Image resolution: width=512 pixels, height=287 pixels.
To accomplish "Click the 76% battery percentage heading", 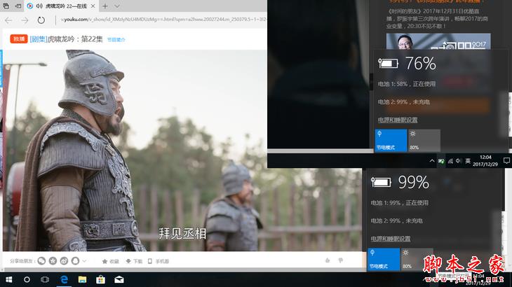I will pos(421,63).
